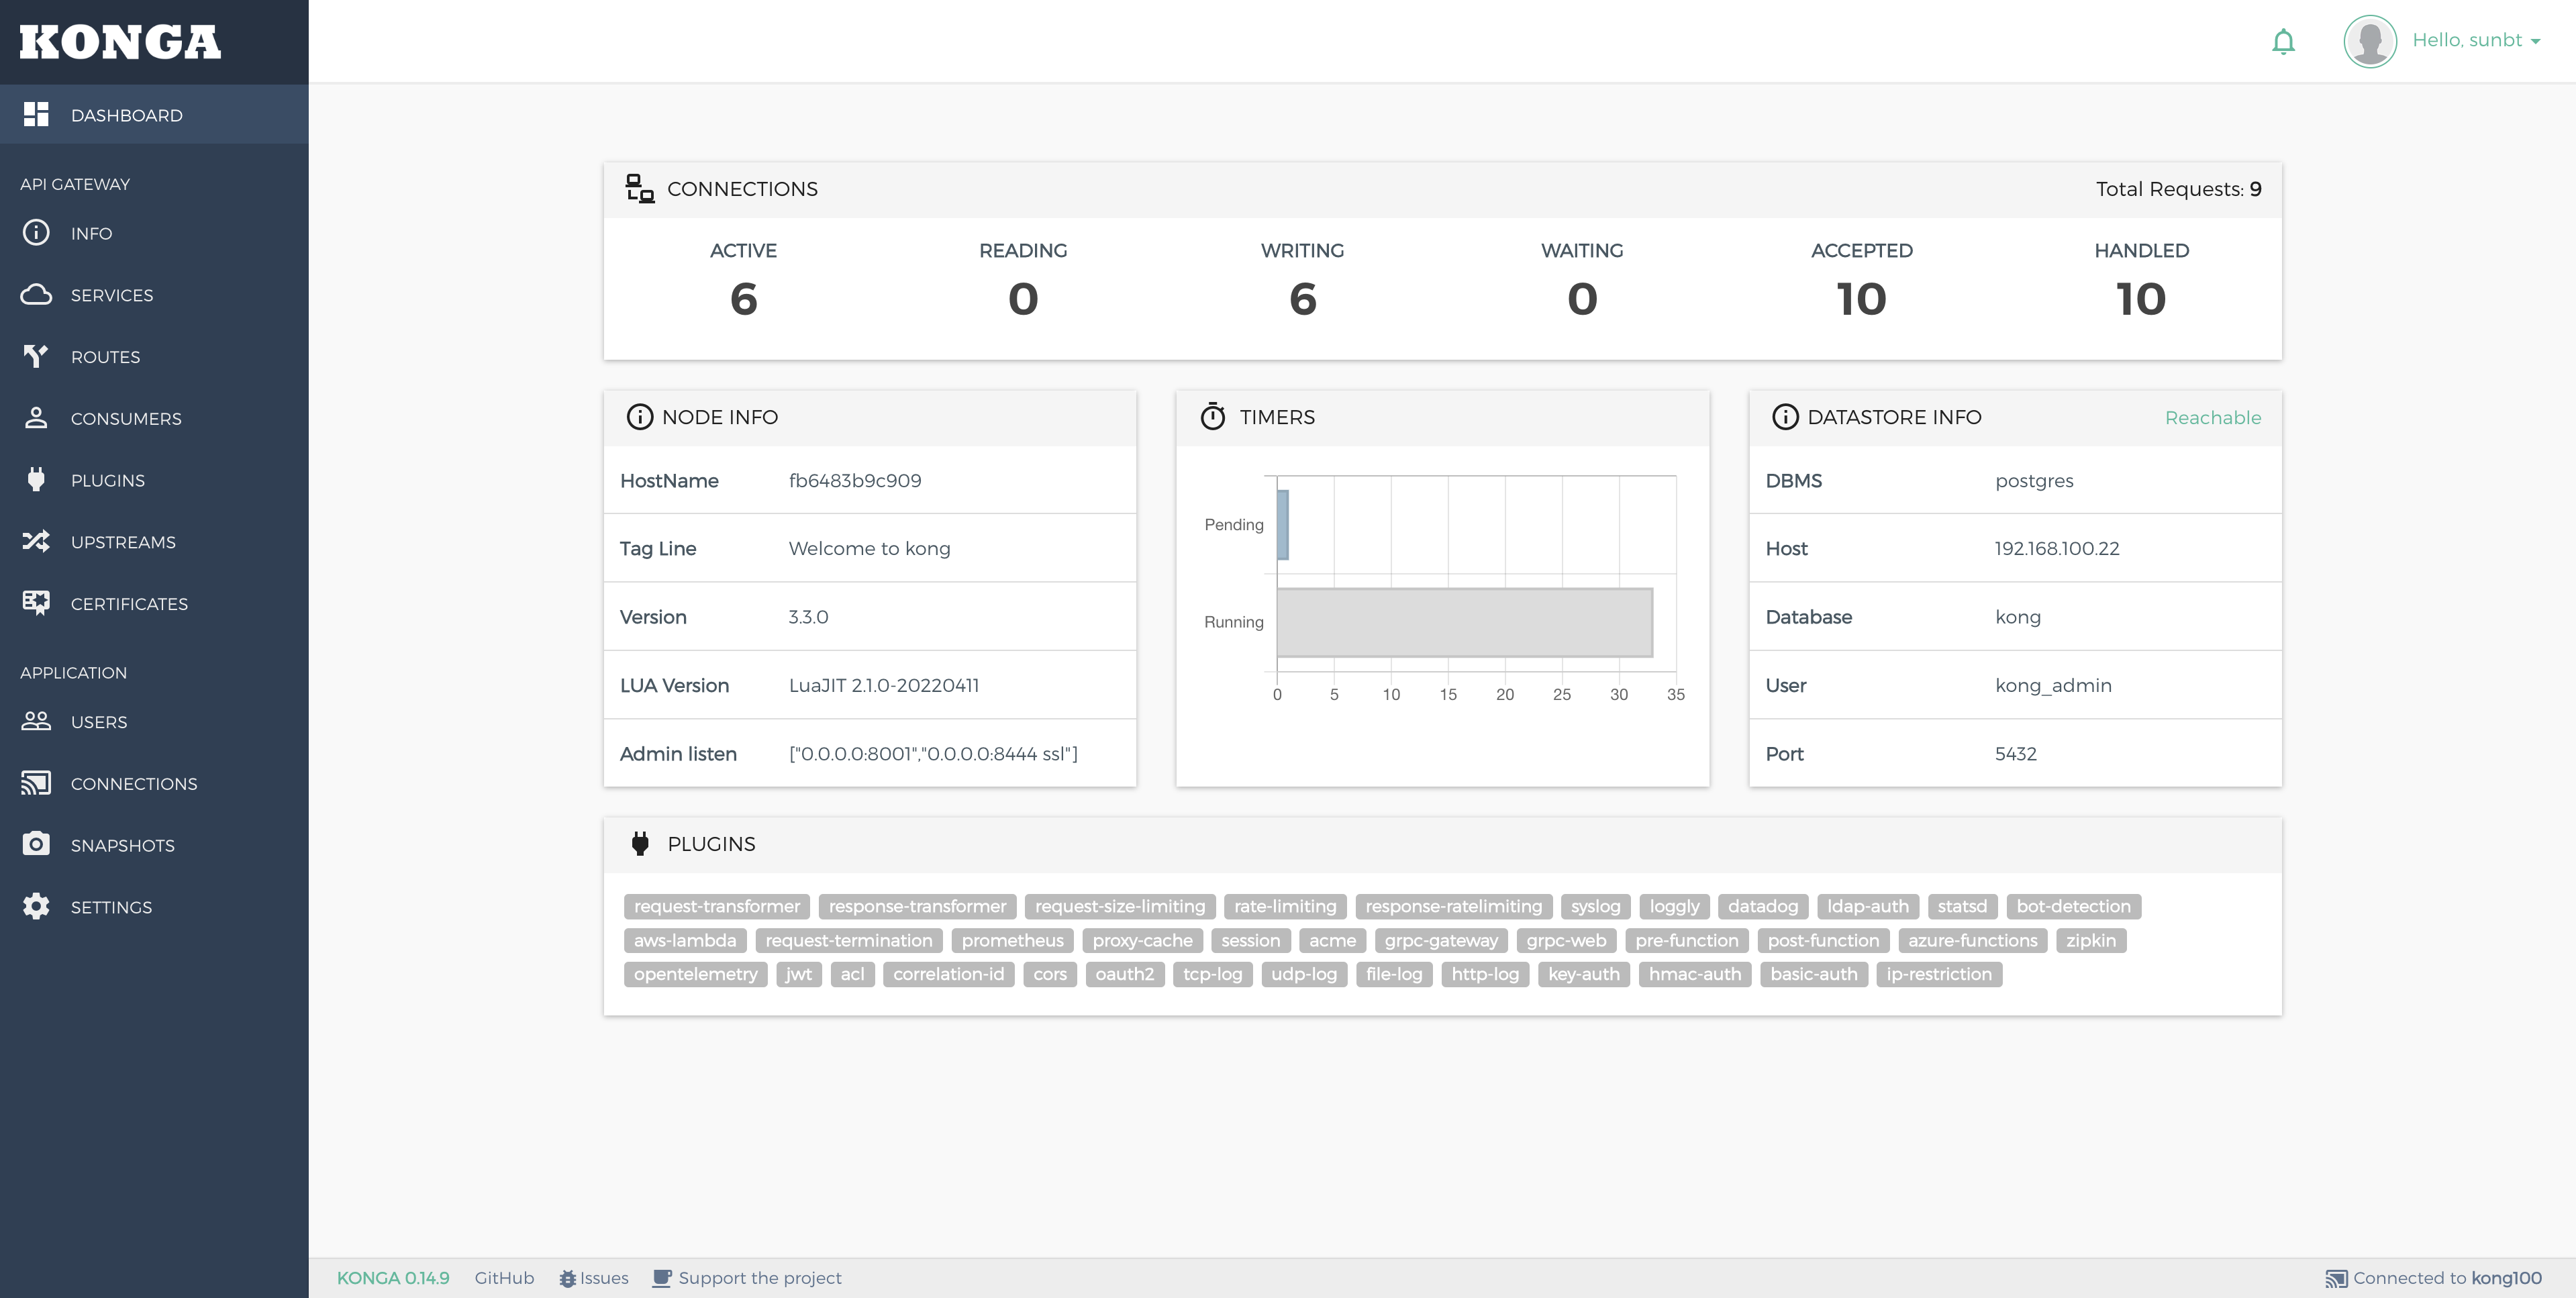
Task: Click the Users group icon
Action: (x=36, y=721)
